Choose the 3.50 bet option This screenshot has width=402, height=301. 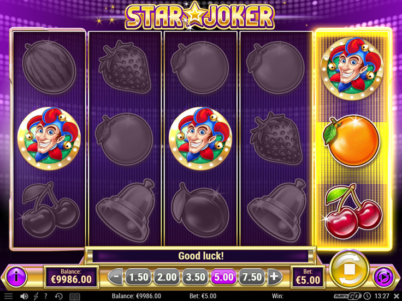point(195,276)
